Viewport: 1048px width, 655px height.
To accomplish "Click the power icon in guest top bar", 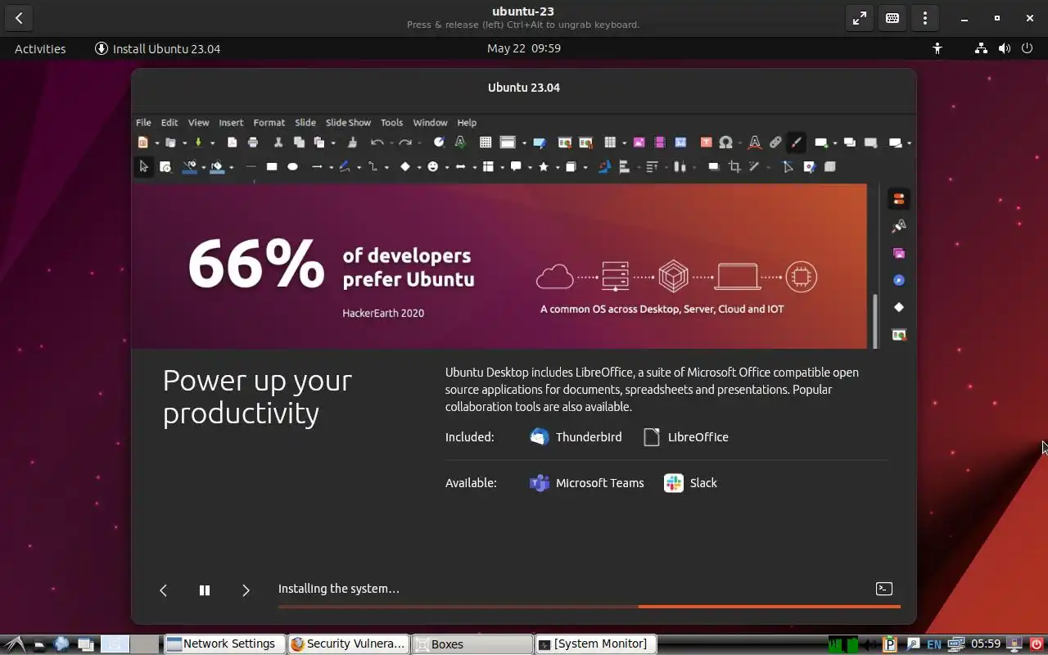I will (1028, 48).
